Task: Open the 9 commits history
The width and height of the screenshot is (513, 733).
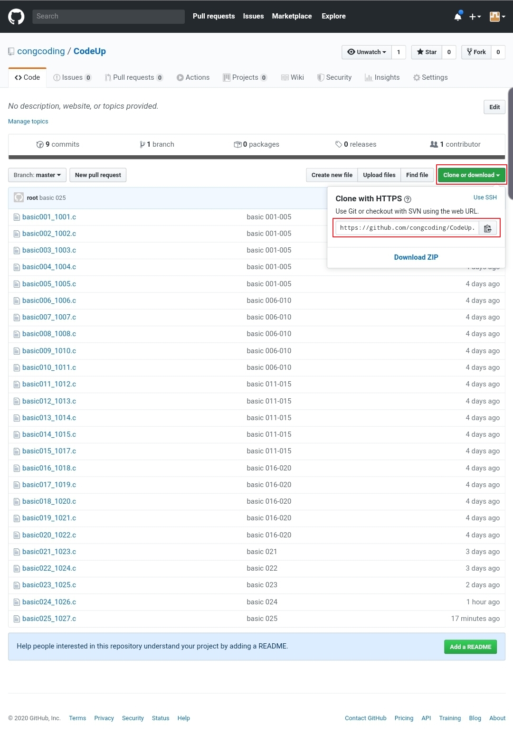Action: coord(58,144)
